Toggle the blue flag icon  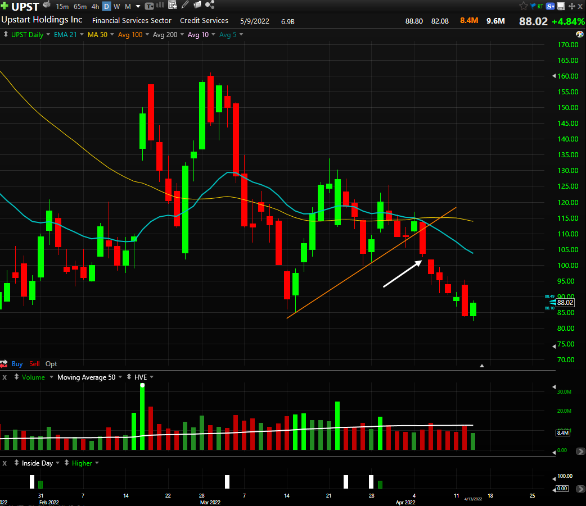pyautogui.click(x=533, y=6)
